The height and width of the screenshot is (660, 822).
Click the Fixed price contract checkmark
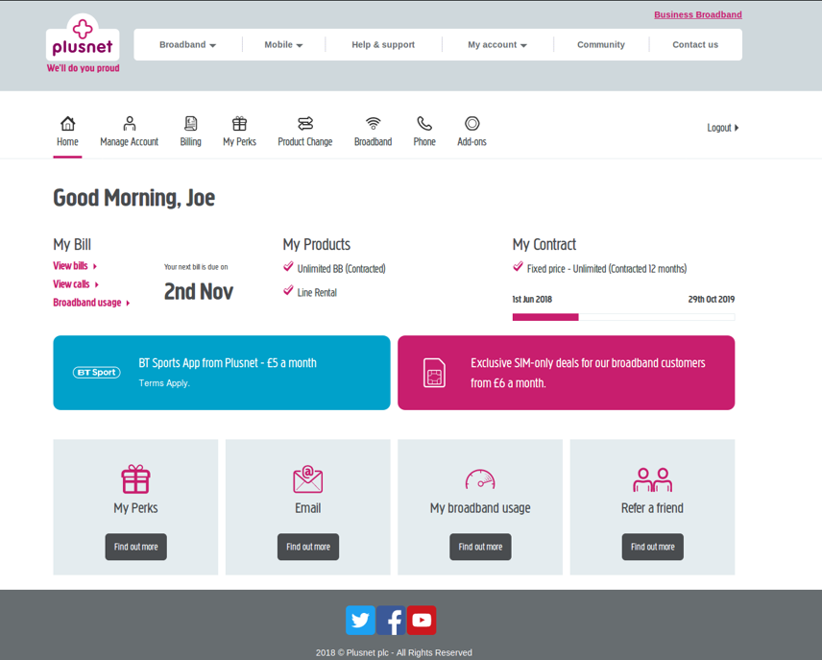pos(519,267)
